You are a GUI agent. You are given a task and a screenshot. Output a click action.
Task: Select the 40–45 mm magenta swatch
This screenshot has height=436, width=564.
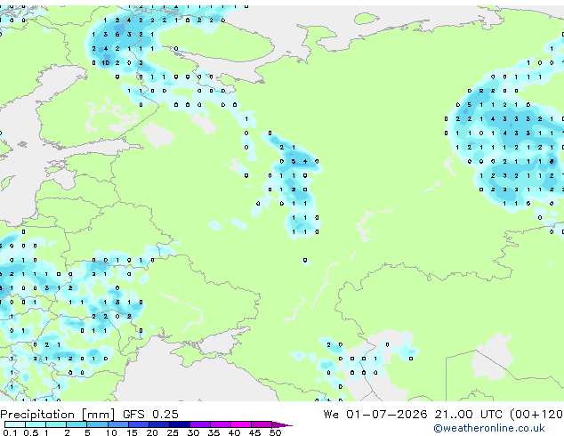pos(241,424)
